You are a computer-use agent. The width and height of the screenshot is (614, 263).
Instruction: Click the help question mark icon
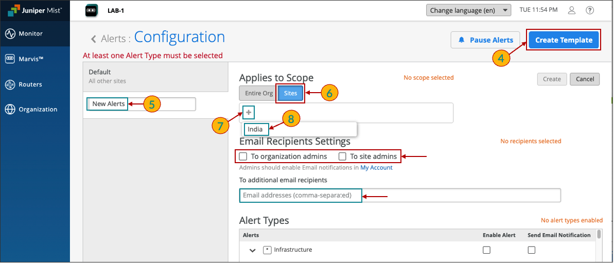(x=590, y=10)
